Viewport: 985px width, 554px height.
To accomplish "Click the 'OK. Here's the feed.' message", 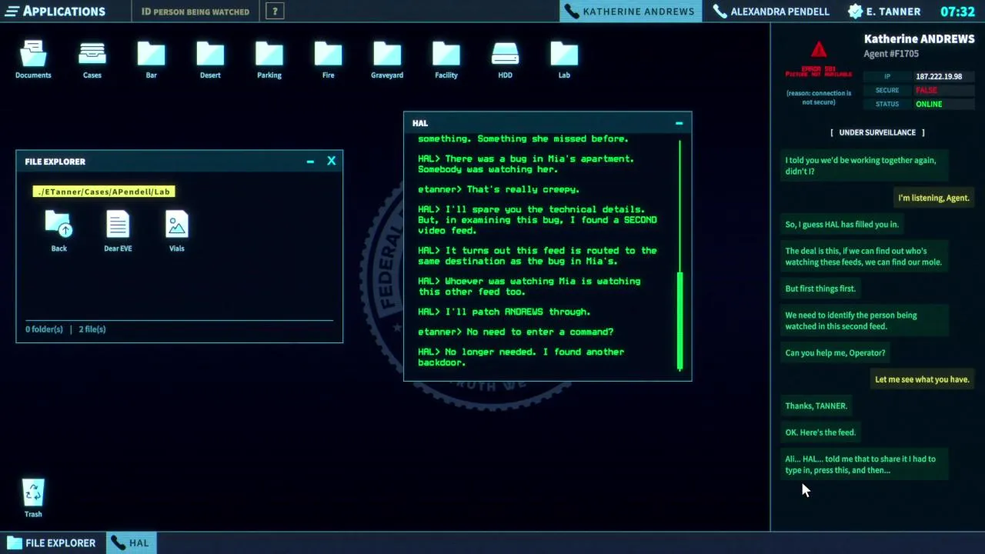I will click(x=820, y=432).
